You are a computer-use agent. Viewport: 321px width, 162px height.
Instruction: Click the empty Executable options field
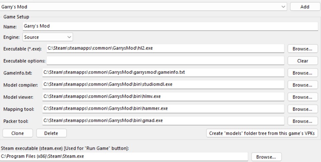coord(166,61)
